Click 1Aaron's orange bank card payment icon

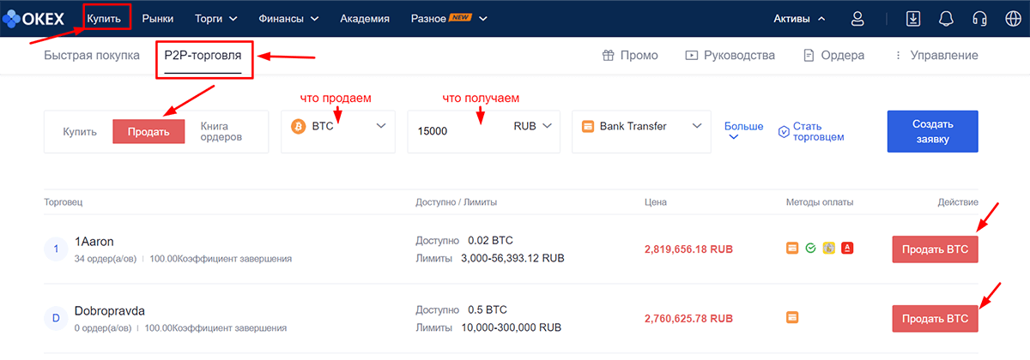click(x=792, y=249)
